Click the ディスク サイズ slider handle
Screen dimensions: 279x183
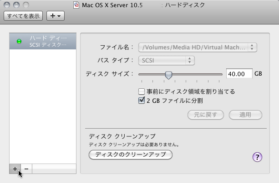(x=168, y=74)
